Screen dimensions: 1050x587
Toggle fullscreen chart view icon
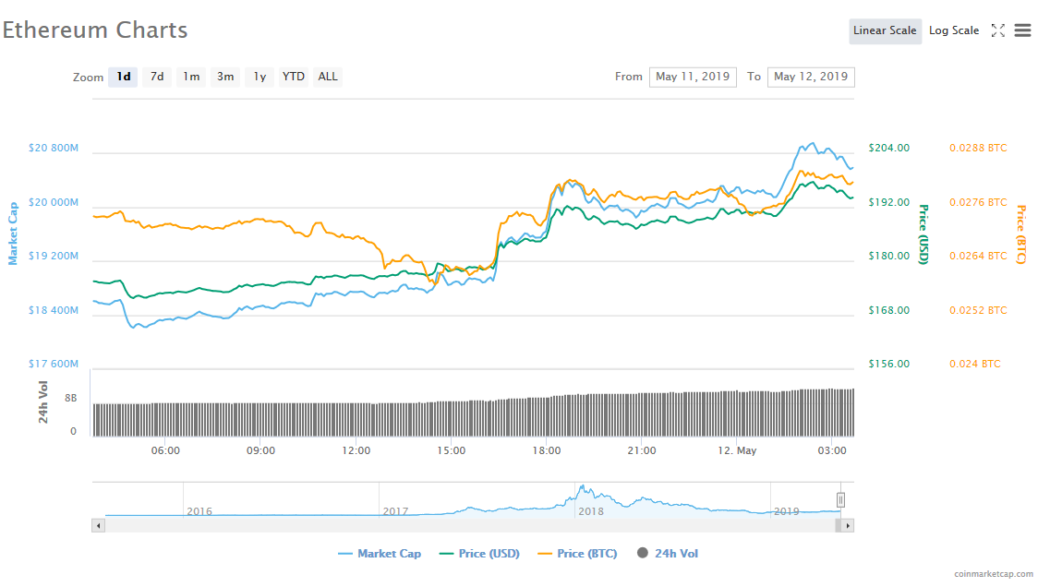click(997, 30)
